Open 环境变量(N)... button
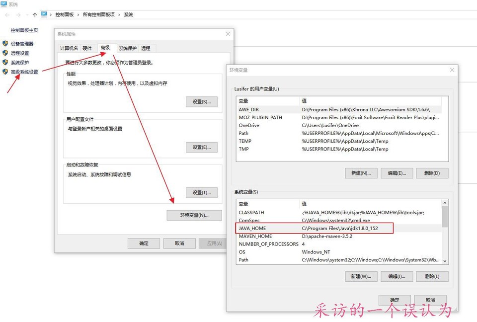The height and width of the screenshot is (322, 477). 194,215
